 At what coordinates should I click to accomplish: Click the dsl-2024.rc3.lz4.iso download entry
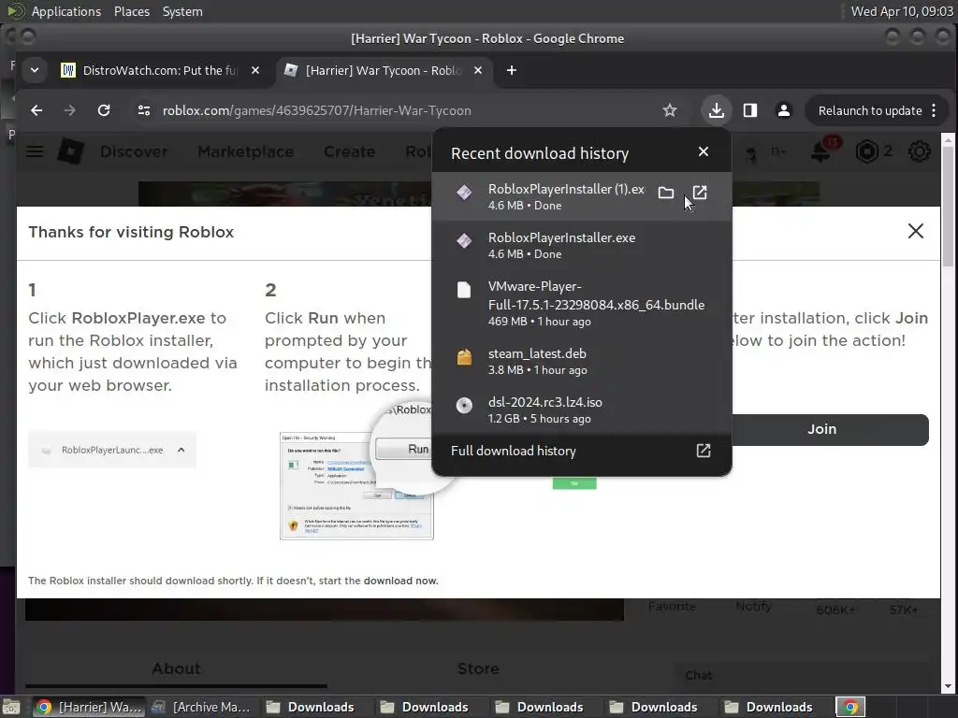coord(582,409)
